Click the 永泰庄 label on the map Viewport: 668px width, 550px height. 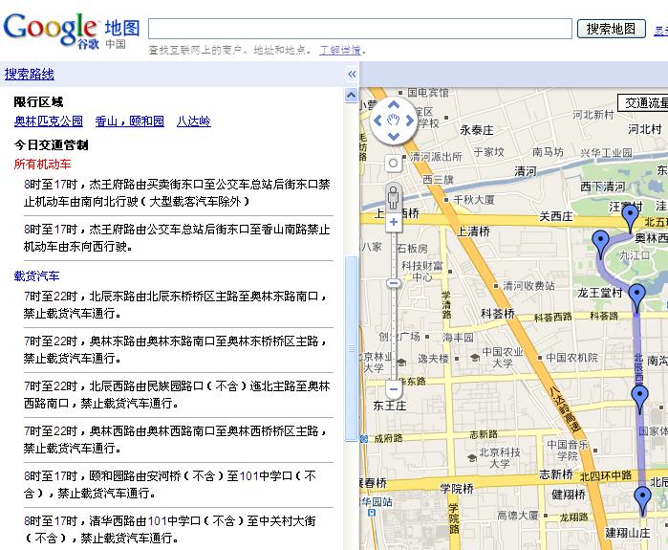point(476,130)
